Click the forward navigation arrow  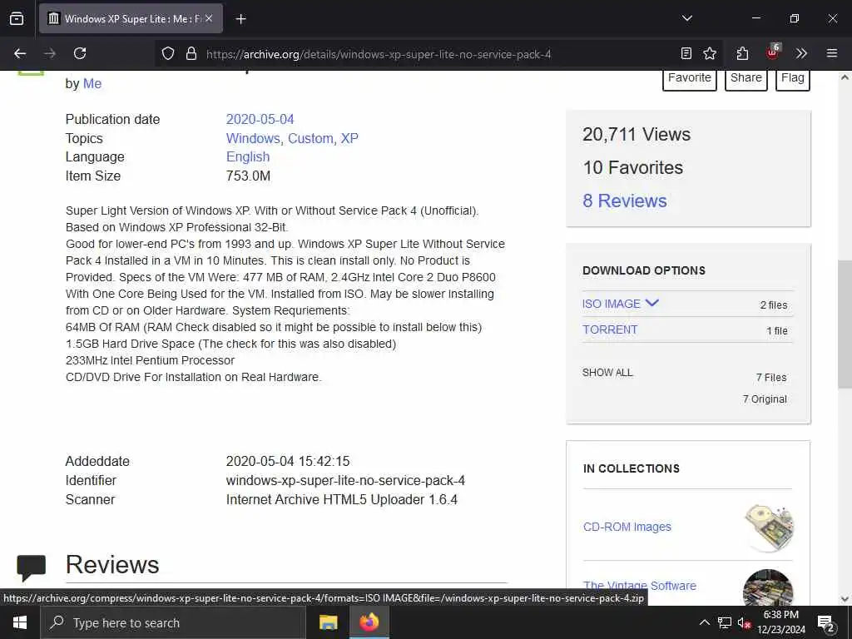(50, 53)
